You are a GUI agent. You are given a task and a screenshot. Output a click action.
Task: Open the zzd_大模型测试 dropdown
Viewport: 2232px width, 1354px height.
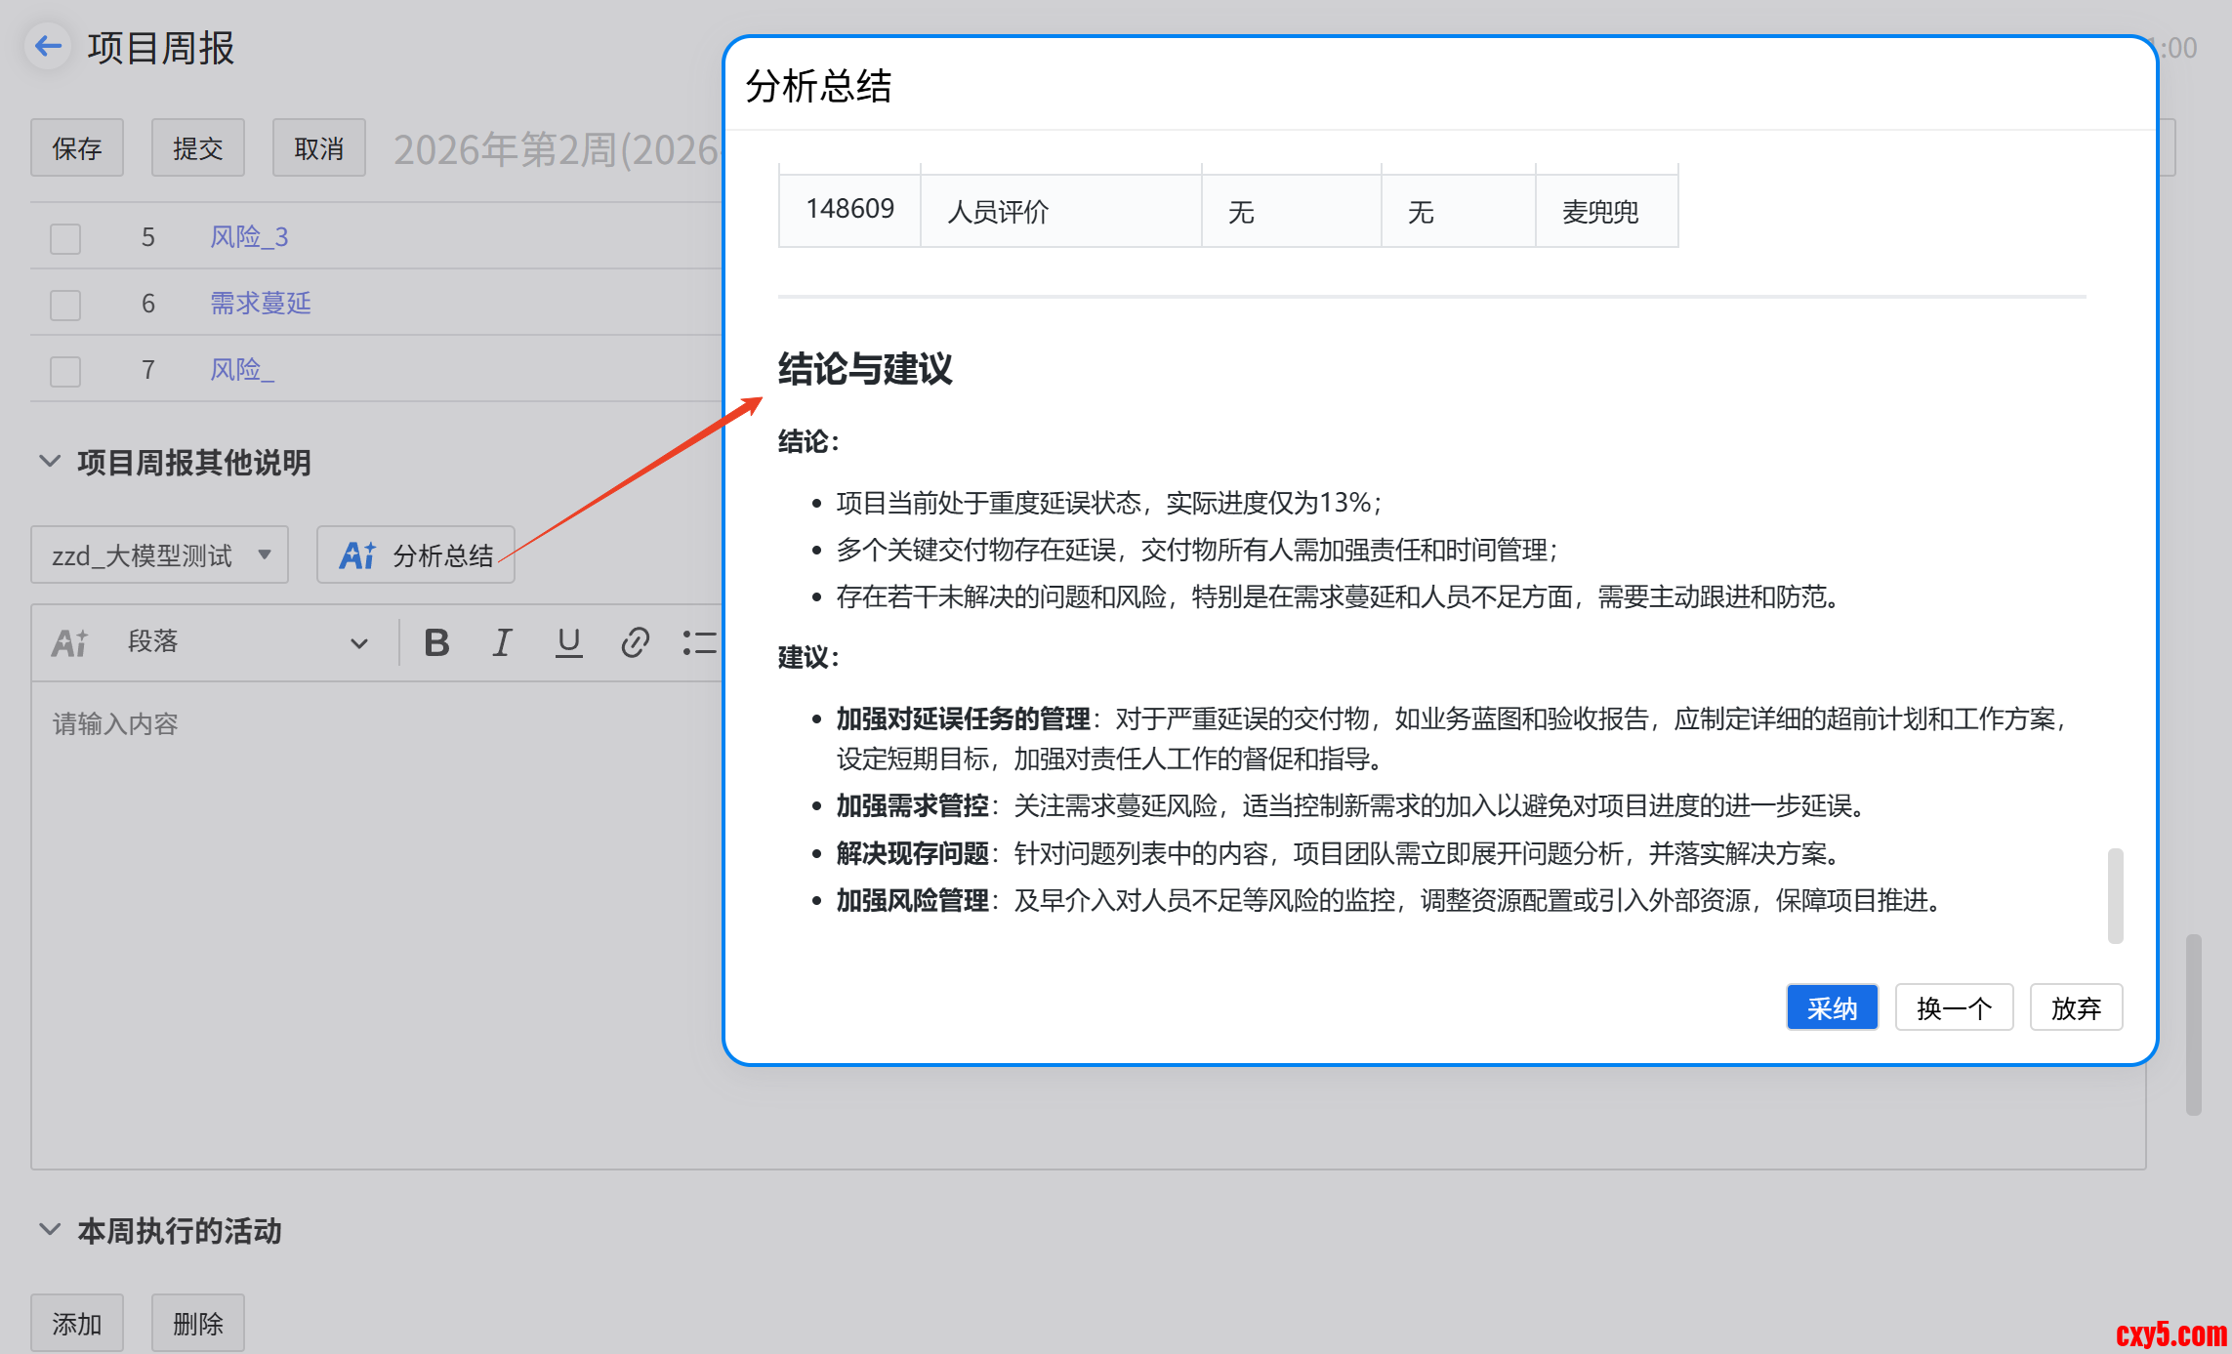[160, 555]
